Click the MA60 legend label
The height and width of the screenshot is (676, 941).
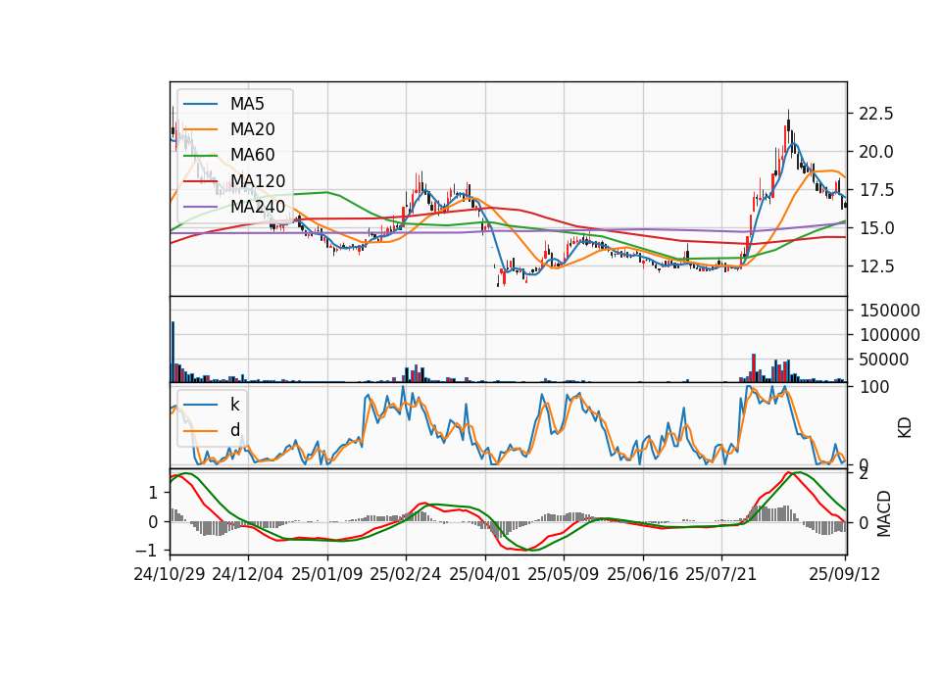[x=252, y=156]
